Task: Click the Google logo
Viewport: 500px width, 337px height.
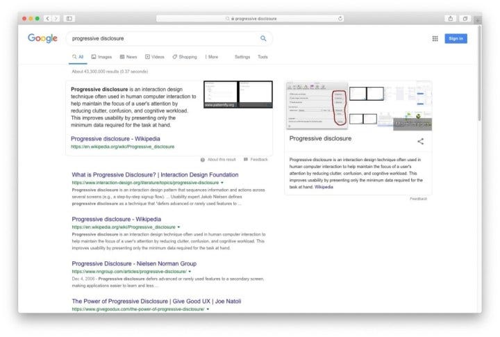Action: click(x=43, y=38)
